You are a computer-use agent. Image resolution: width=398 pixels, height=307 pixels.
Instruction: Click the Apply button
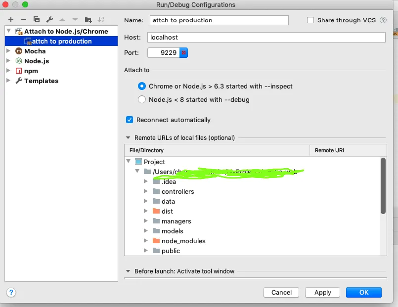click(323, 293)
